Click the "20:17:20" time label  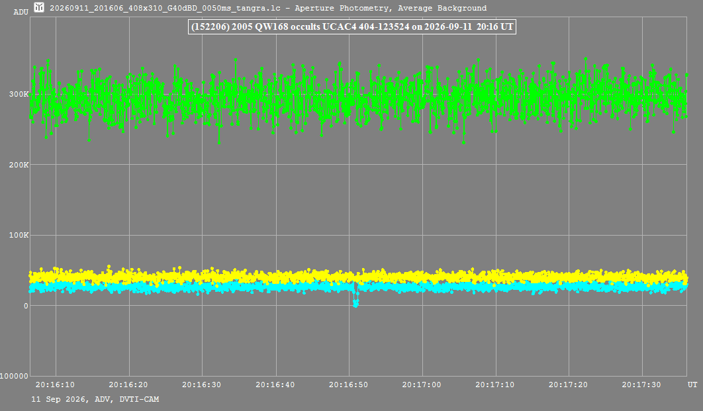(x=568, y=385)
